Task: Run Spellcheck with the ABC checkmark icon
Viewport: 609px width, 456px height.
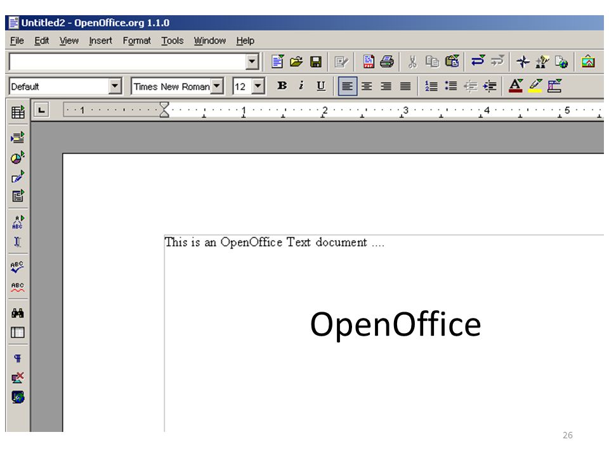Action: coord(18,267)
